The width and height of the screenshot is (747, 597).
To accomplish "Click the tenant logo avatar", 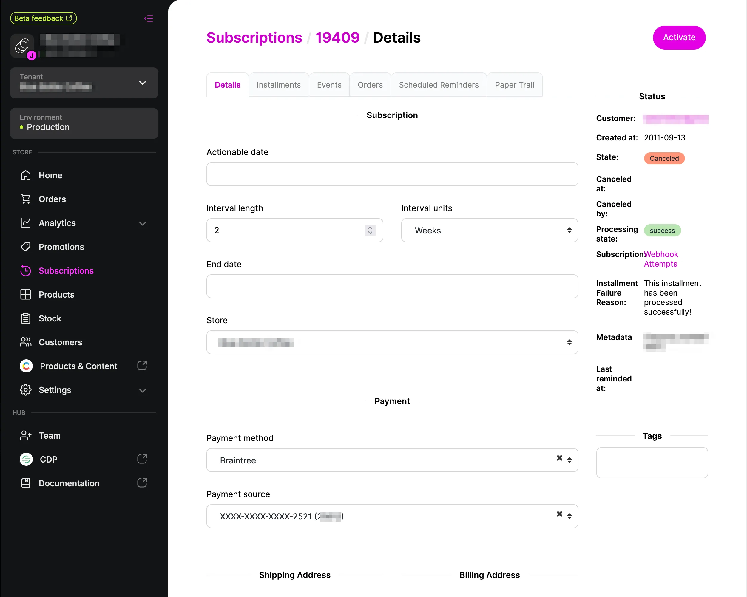I will [x=22, y=46].
